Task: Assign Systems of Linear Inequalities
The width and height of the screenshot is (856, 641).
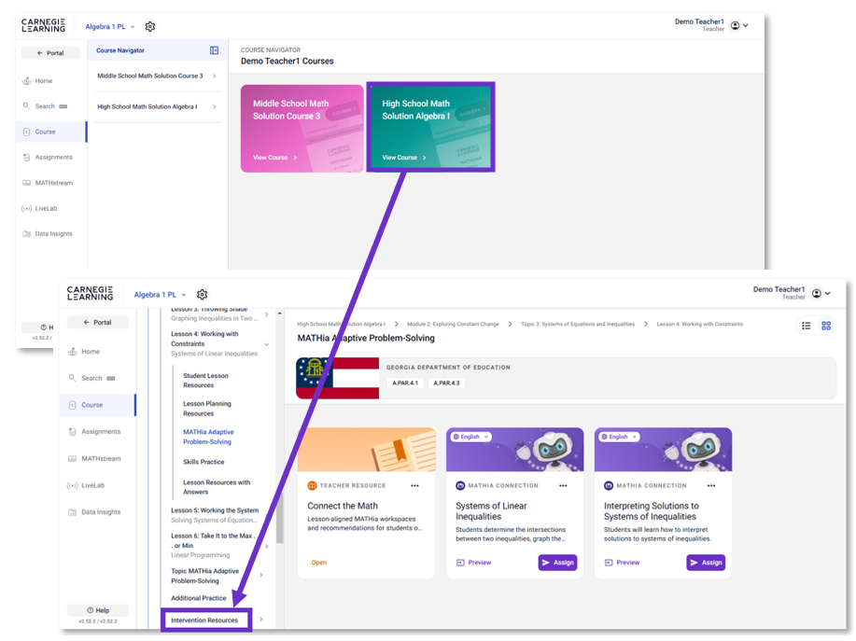Action: (x=557, y=563)
